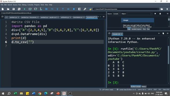Image resolution: width=170 pixels, height=96 pixels.
Task: Click line 6 in the editor
Action: (57, 42)
